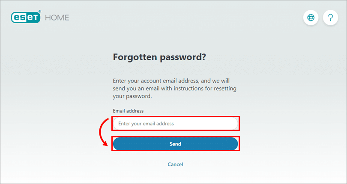Viewport: 347px width, 184px height.
Task: Click the HOME wordmark beside the ESET logo
Action: click(56, 18)
